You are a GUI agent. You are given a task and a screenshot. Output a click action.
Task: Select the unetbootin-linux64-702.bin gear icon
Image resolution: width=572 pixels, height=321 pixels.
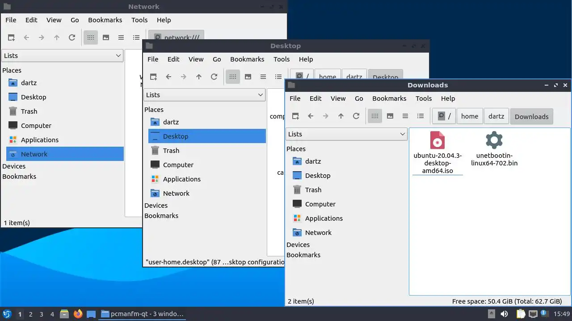tap(494, 140)
